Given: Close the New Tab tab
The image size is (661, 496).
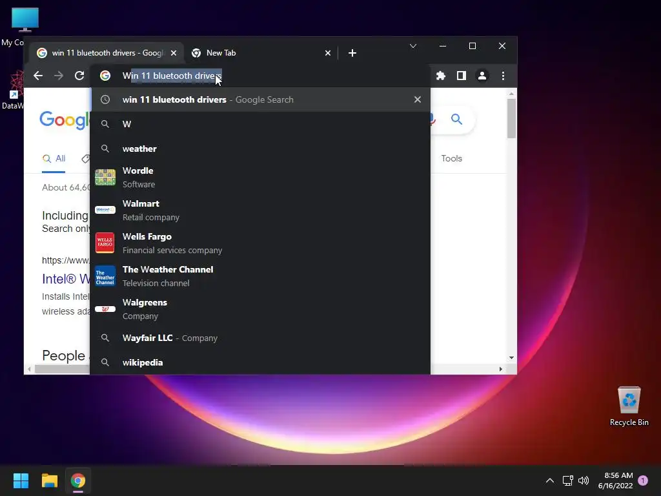Looking at the screenshot, I should click(327, 53).
